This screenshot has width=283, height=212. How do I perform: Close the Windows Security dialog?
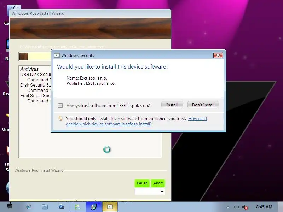pyautogui.click(x=218, y=55)
